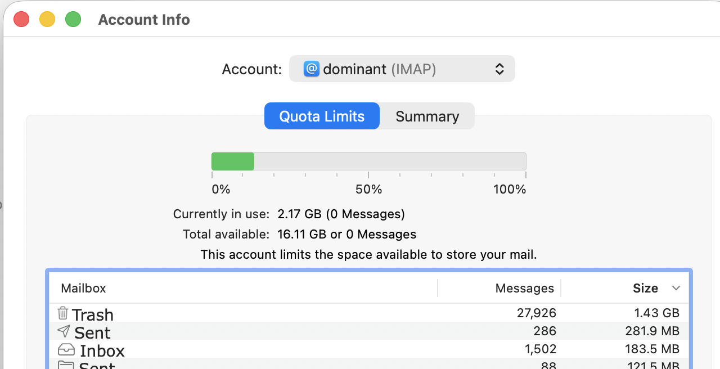Click the Trash can icon in mailbox list
Image resolution: width=720 pixels, height=369 pixels.
pyautogui.click(x=63, y=313)
